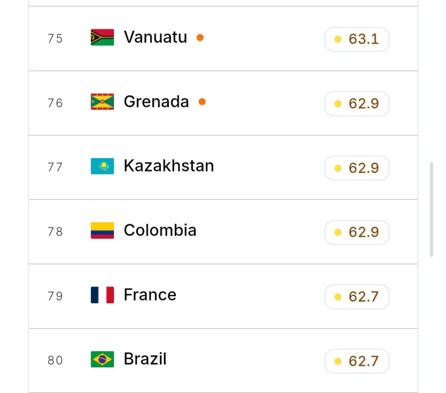Select Vanuatu's 63.1 score badge
The width and height of the screenshot is (446, 393).
click(357, 39)
